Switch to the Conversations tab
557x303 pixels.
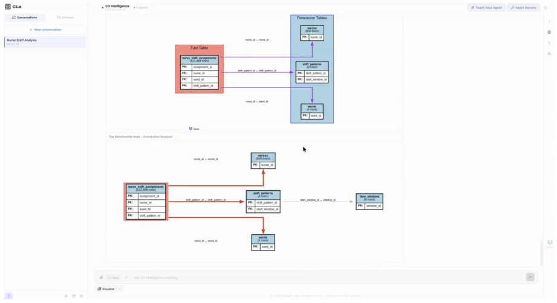click(25, 18)
